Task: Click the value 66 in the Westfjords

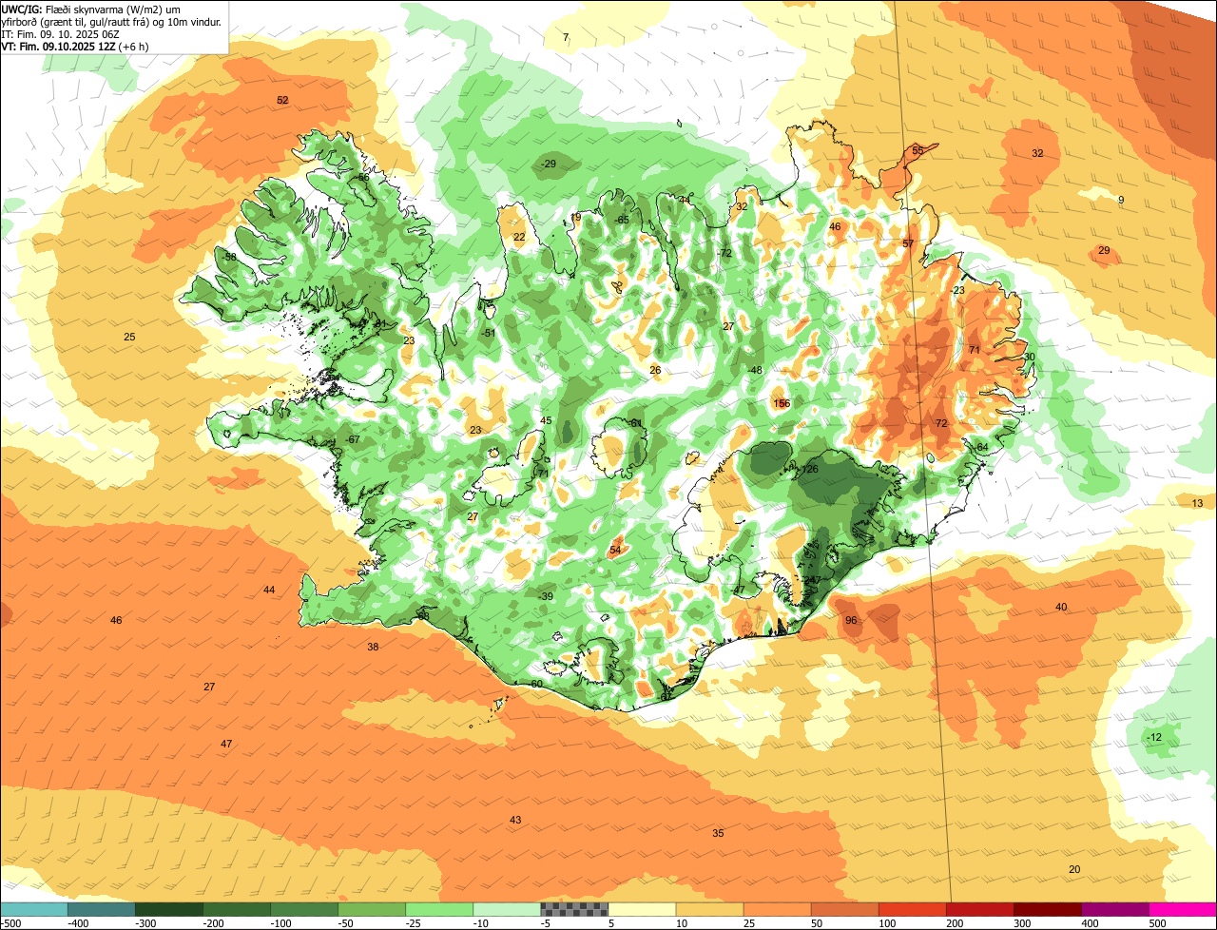Action: [x=362, y=178]
